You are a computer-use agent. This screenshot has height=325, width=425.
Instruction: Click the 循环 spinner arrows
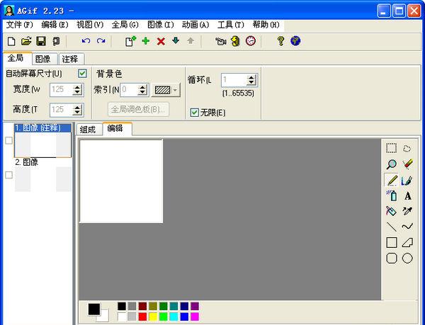tap(251, 80)
